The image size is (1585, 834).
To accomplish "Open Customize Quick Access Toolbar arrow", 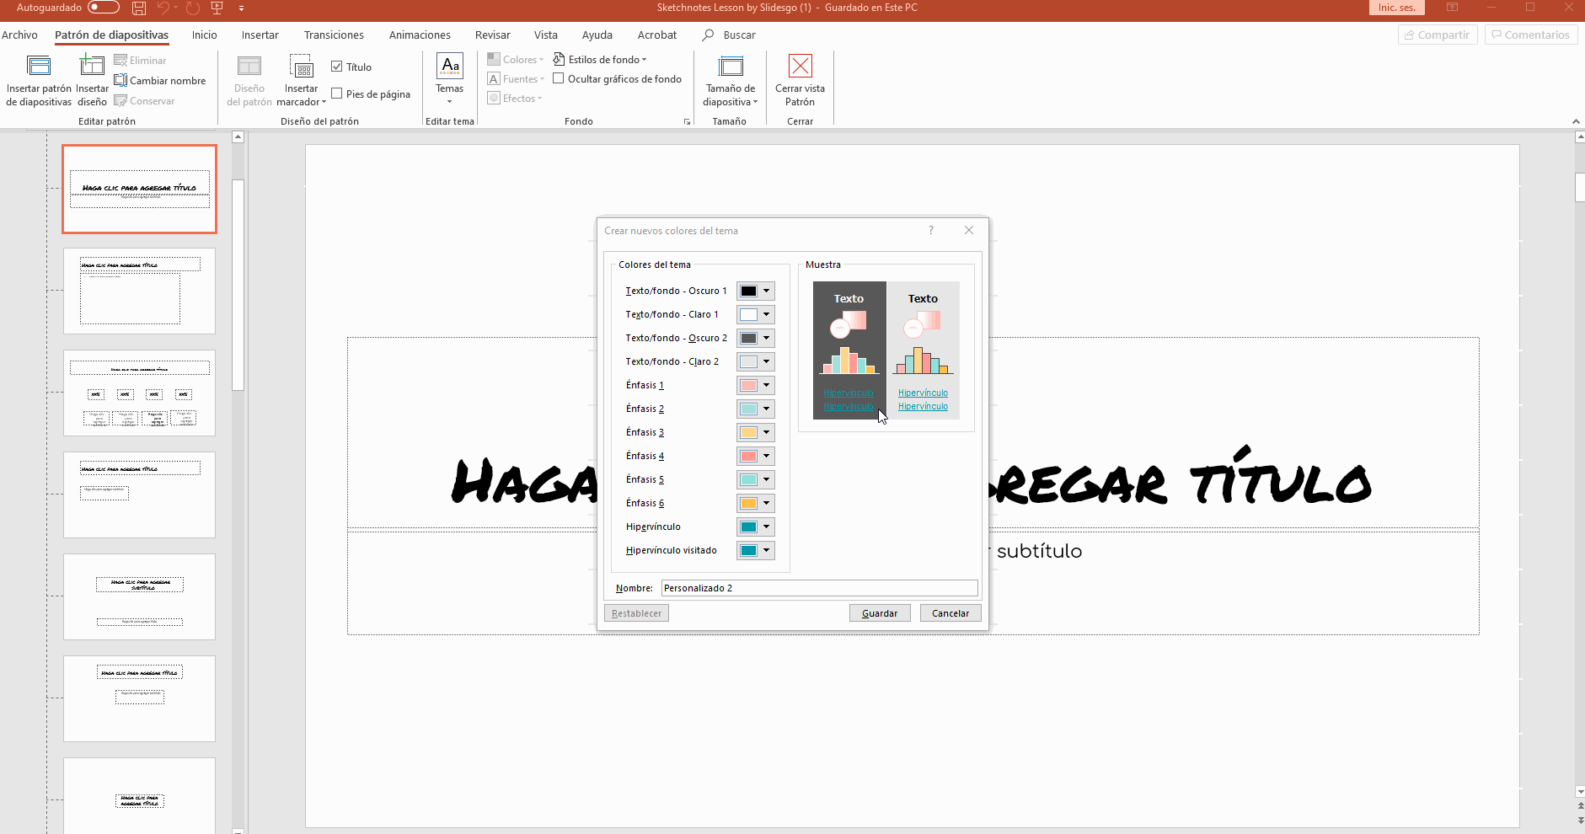I will coord(241,8).
